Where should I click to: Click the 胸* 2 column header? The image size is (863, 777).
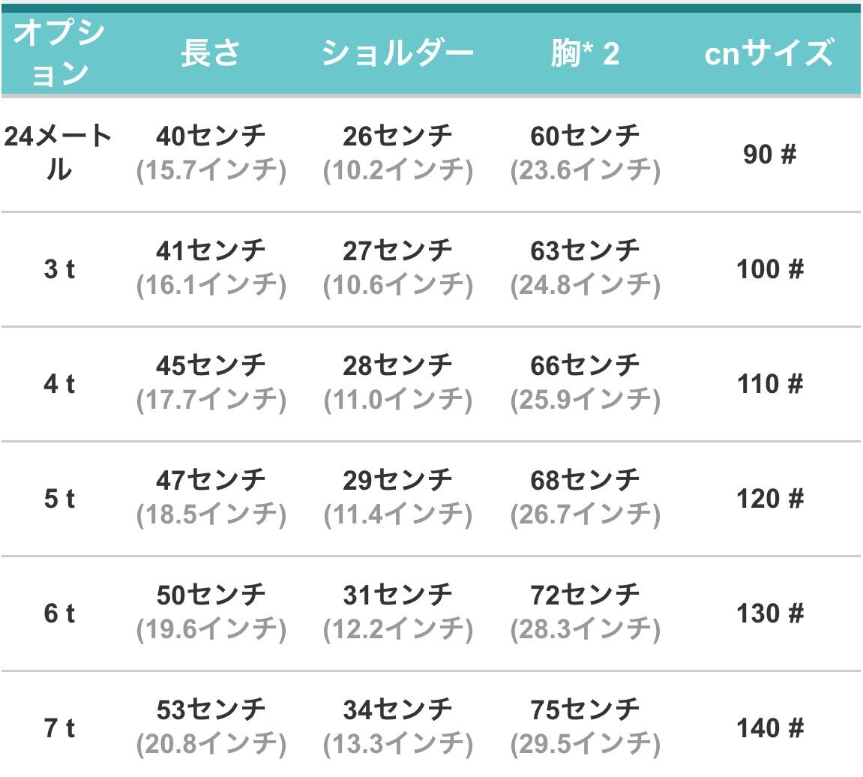[585, 52]
